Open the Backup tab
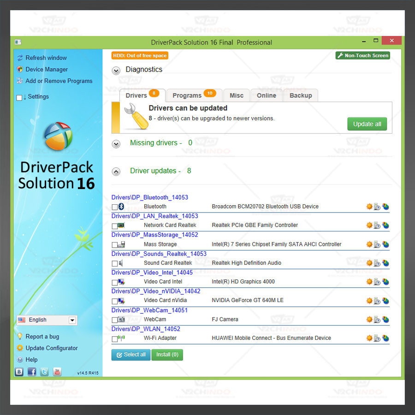415x415 pixels. [x=301, y=95]
